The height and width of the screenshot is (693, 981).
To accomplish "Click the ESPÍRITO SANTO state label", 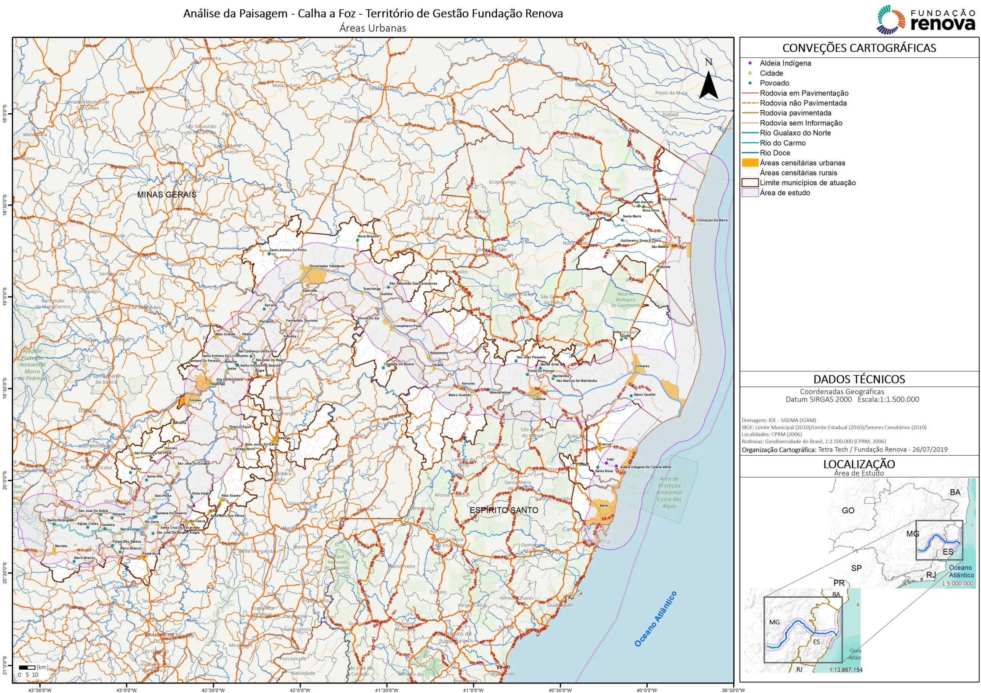I will [x=504, y=510].
